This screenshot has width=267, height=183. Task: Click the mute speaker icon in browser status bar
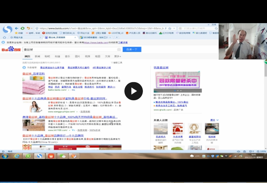tap(238, 151)
